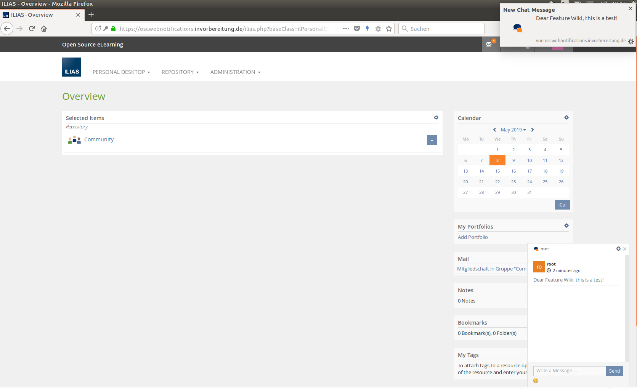Add a user to the chat conversation
Screen dimensions: 637x389
click(x=618, y=249)
